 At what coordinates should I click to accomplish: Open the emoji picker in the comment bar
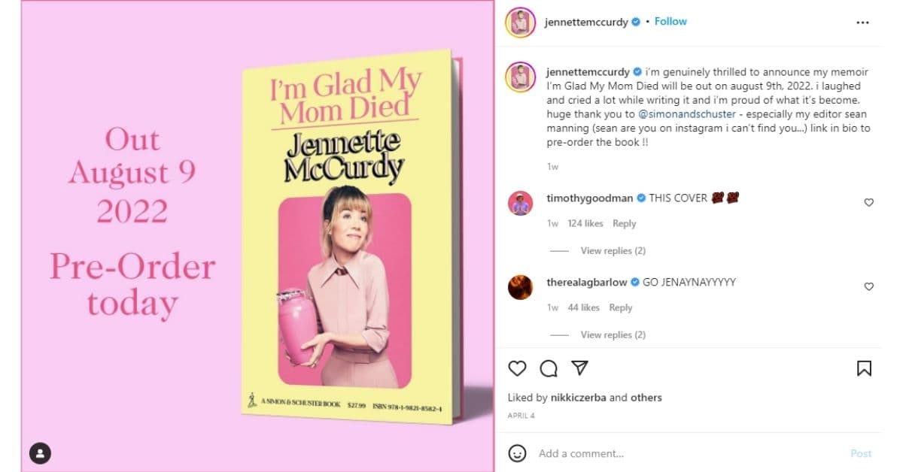tap(517, 453)
